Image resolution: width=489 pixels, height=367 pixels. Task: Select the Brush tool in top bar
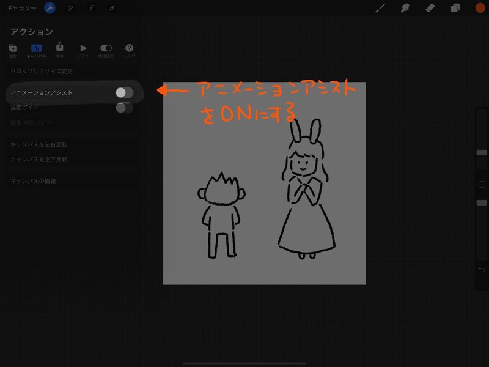[x=380, y=8]
